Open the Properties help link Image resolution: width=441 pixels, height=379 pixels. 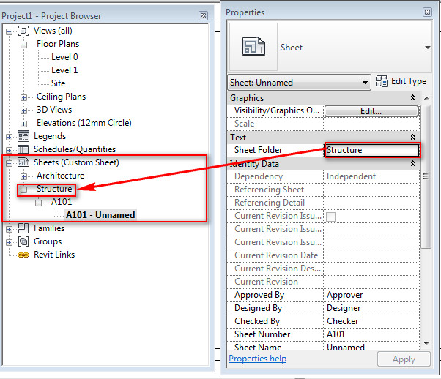pos(257,359)
